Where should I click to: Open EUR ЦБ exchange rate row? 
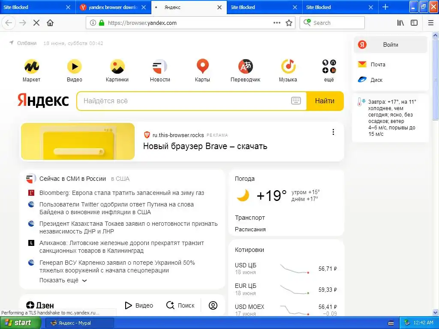[286, 289]
